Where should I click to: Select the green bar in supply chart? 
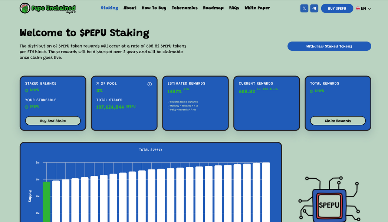coord(46,202)
